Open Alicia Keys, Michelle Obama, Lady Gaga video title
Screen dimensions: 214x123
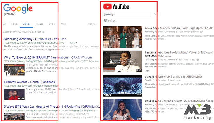[x=179, y=28]
